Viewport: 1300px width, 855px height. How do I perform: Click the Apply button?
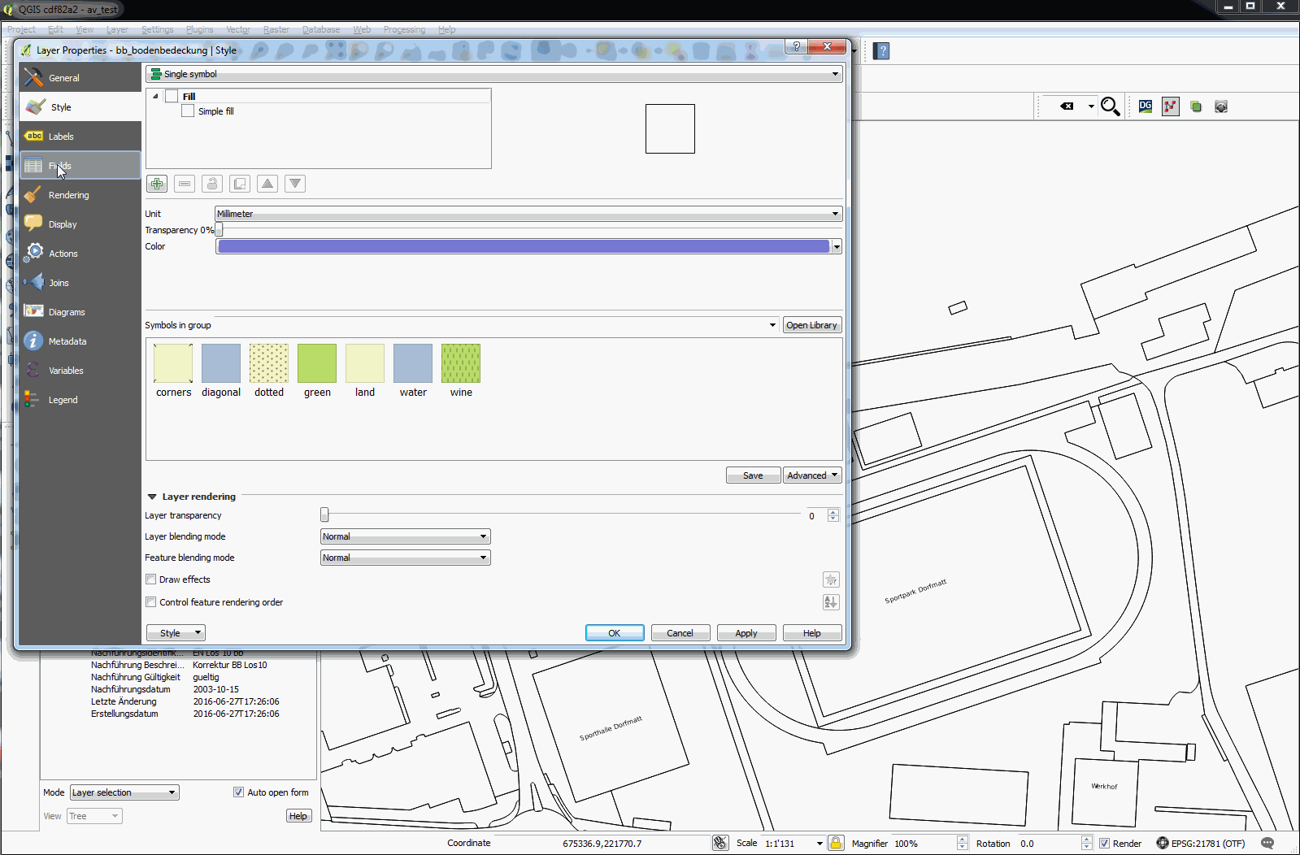746,633
